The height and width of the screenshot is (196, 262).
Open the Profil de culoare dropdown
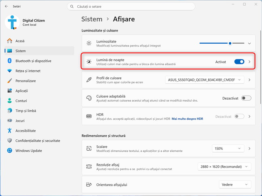pos(205,80)
